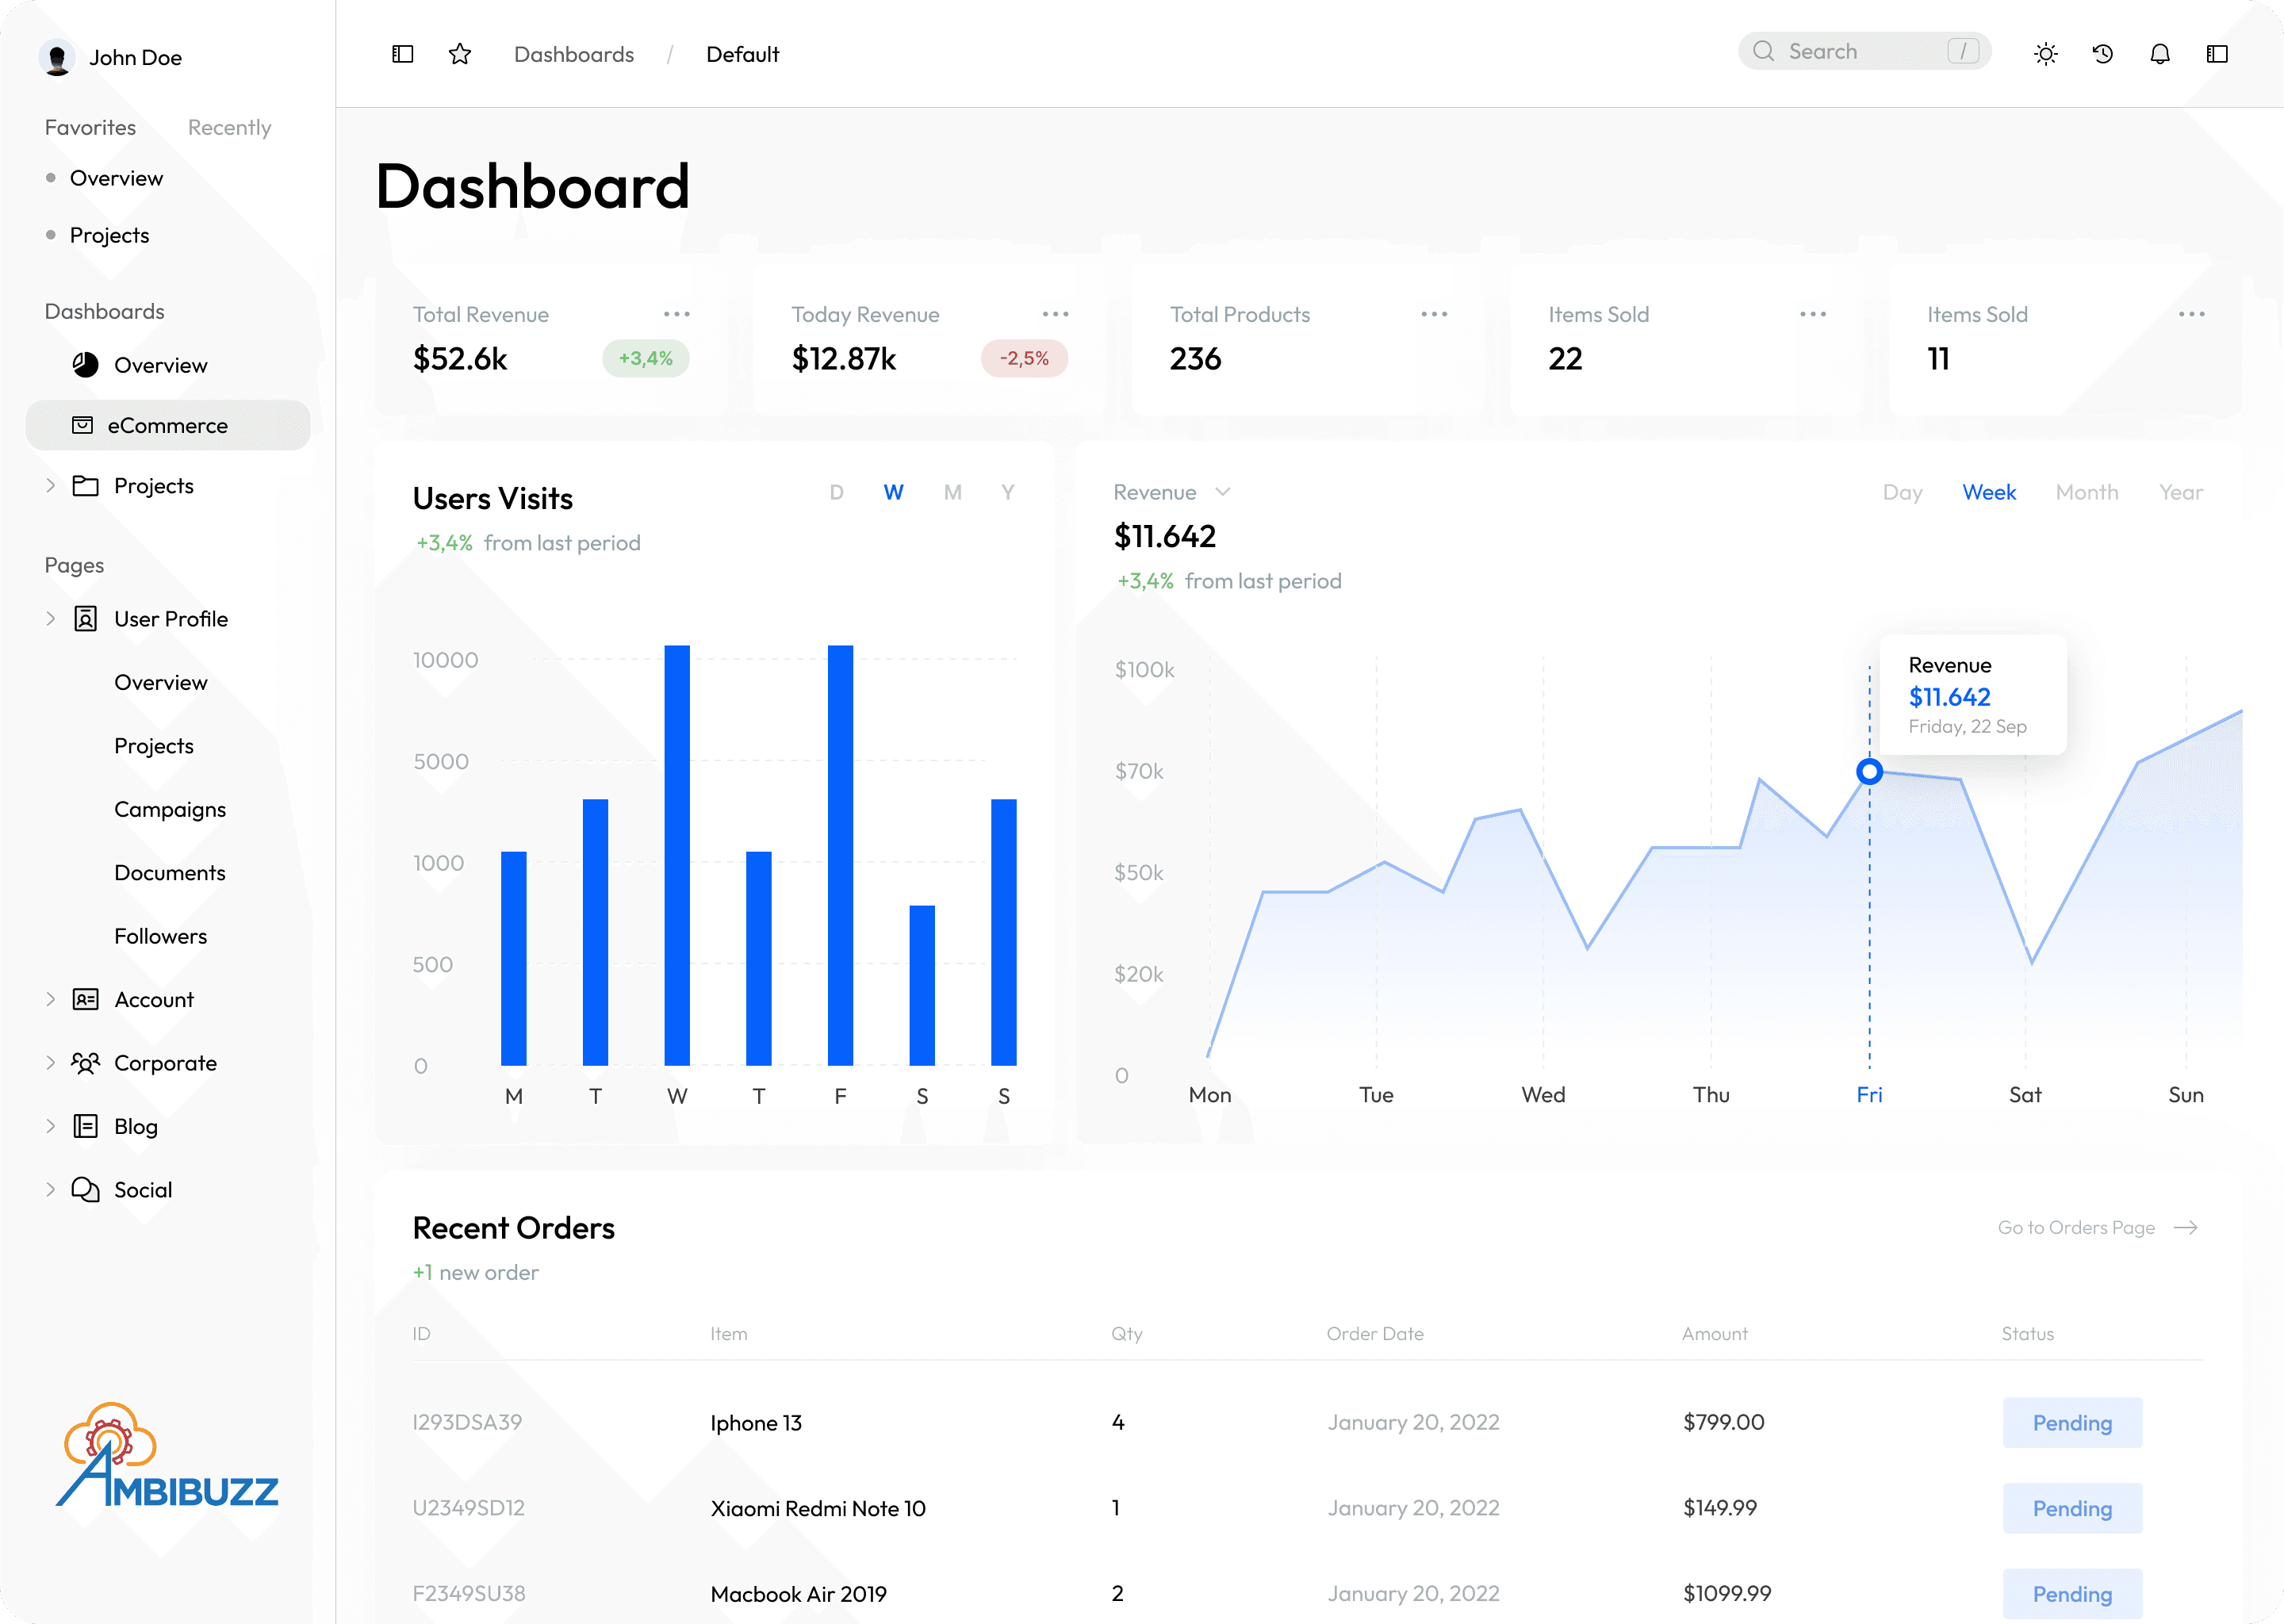2284x1624 pixels.
Task: Open notifications bell icon
Action: coord(2160,54)
